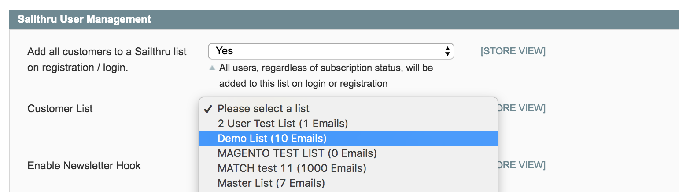Image resolution: width=679 pixels, height=192 pixels.
Task: Choose MATCH test 11 (1000 Emails)
Action: (292, 168)
